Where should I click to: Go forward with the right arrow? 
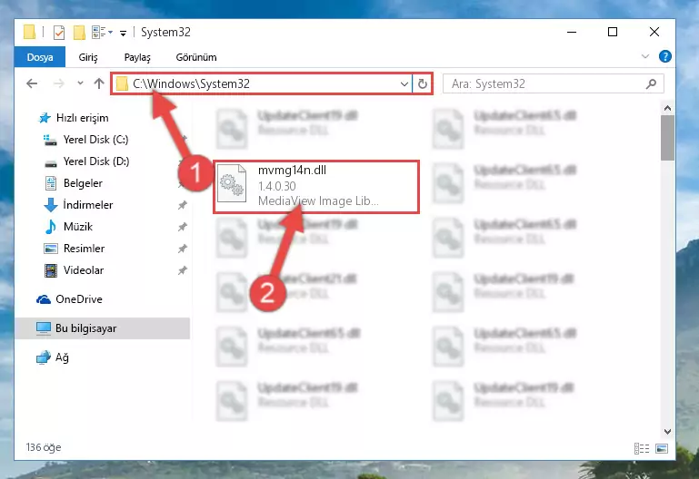pyautogui.click(x=58, y=83)
